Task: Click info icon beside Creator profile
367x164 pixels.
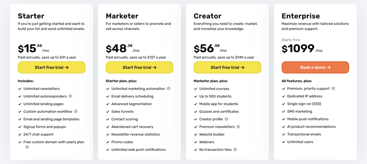Action: click(227, 119)
